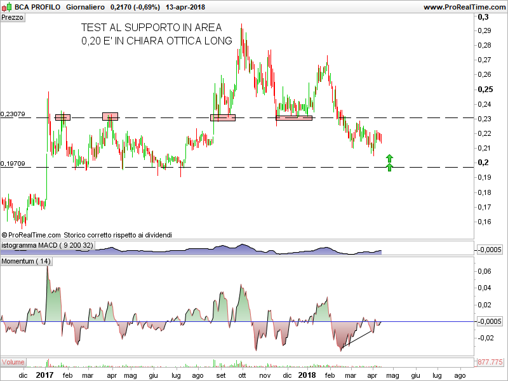508x381 pixels.
Task: Click the BCA PROFILO instrument title
Action: click(33, 6)
